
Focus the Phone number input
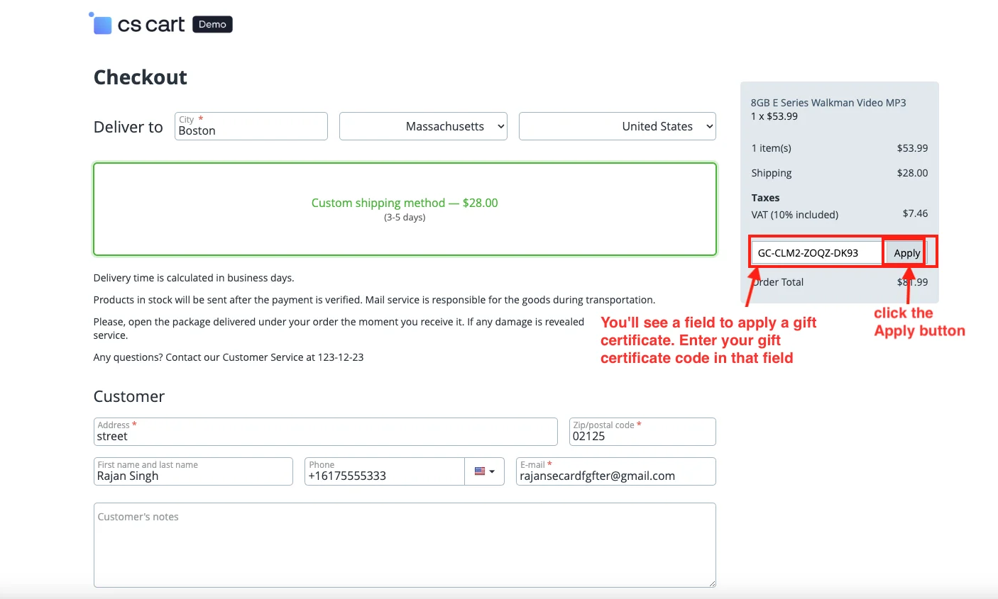384,476
